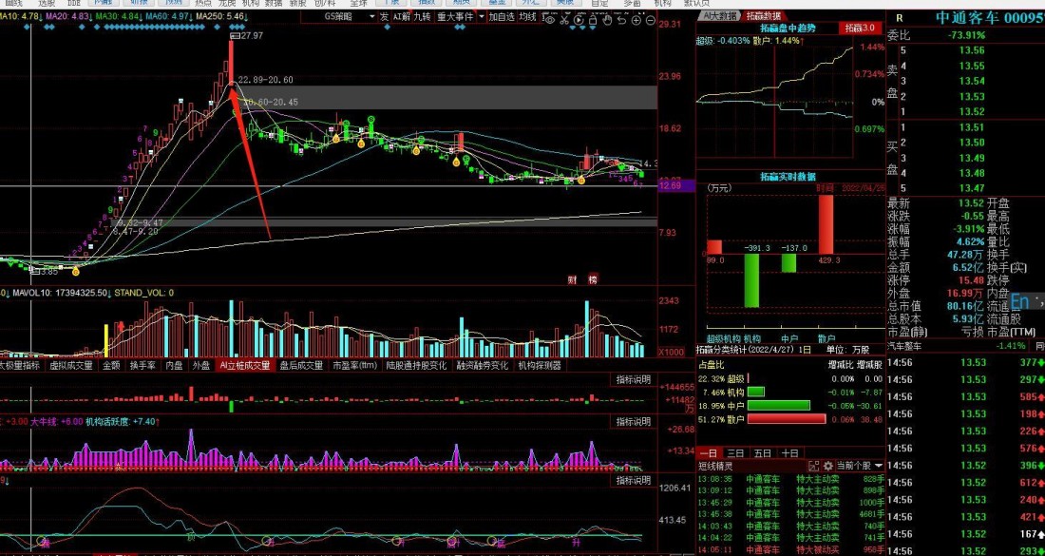Switch to the 拓赢数据 tab
The width and height of the screenshot is (1045, 556).
[763, 15]
